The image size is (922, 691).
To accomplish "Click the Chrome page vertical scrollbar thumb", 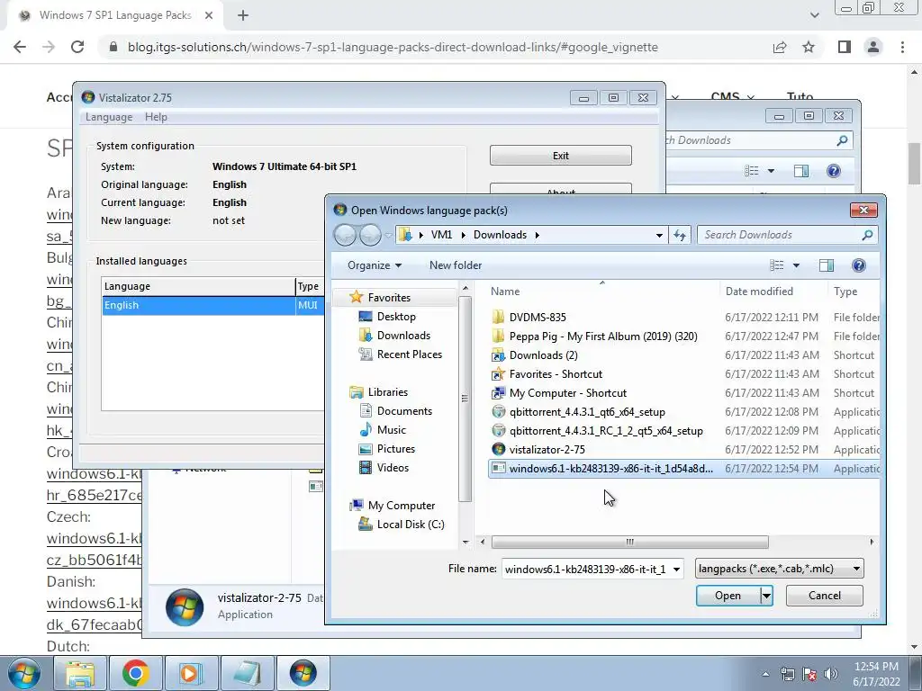I will pos(915,164).
